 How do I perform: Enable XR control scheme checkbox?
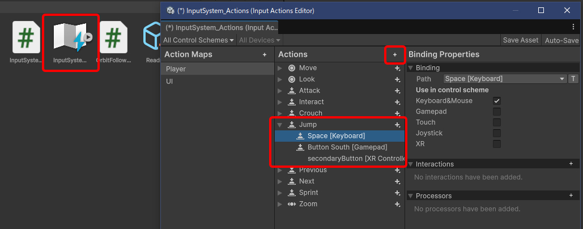tap(497, 144)
